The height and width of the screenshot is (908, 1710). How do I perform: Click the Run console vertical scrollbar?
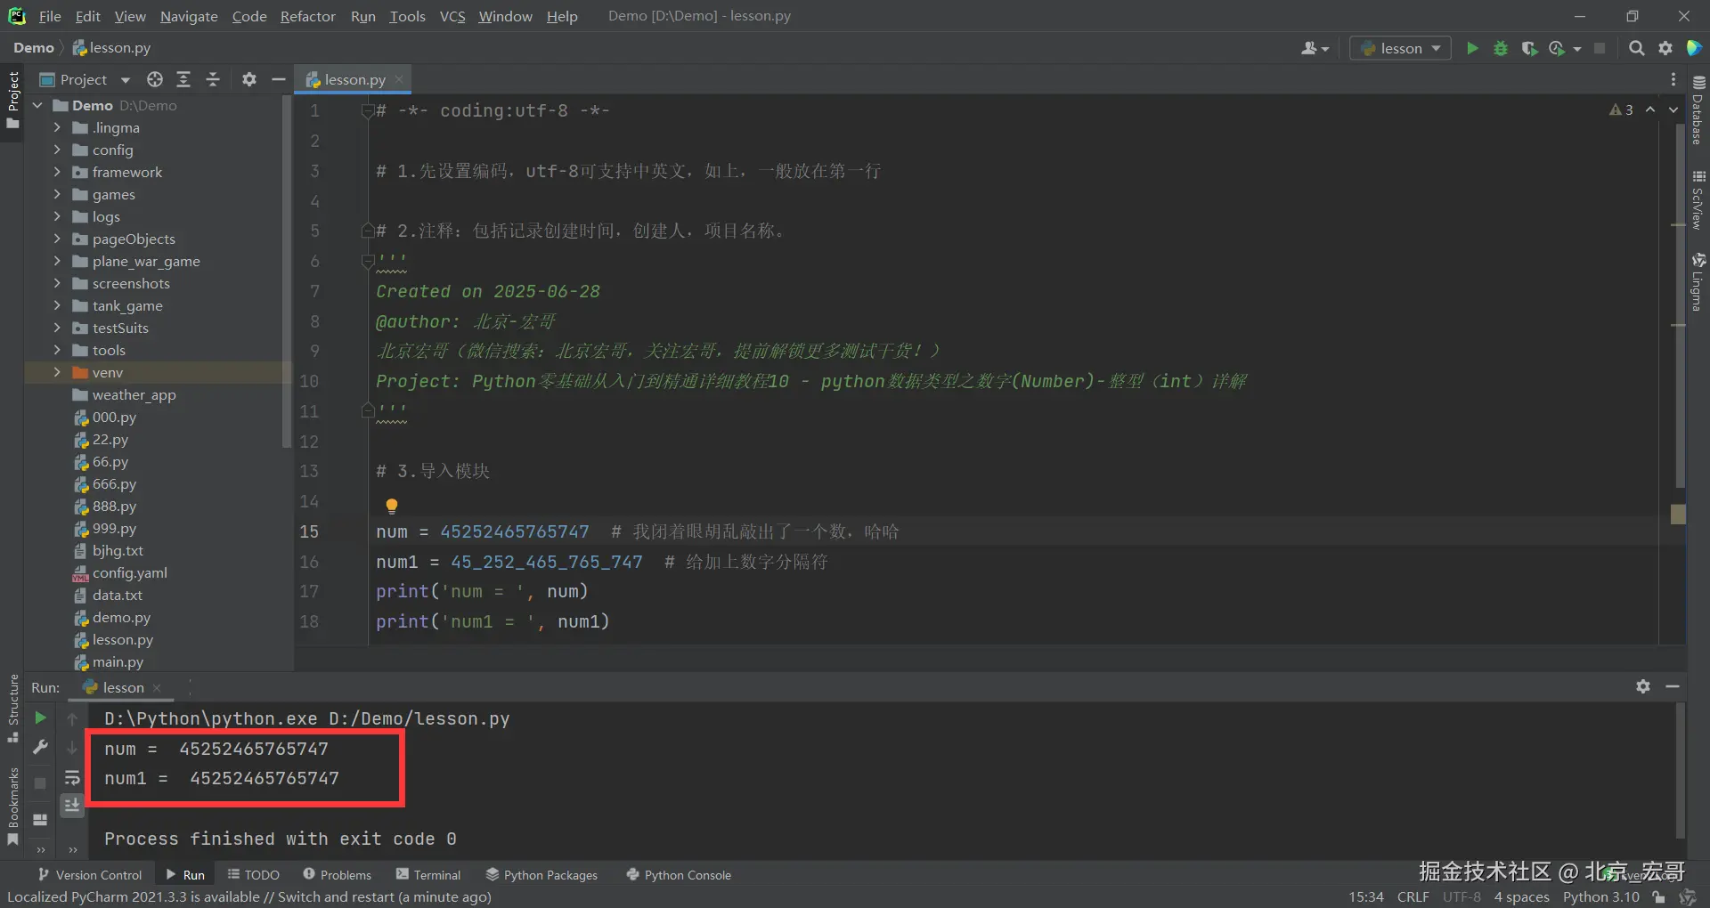tap(1680, 771)
